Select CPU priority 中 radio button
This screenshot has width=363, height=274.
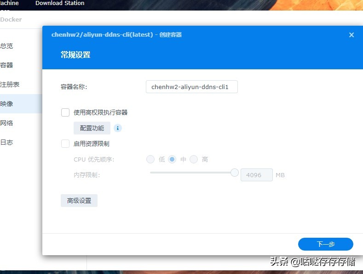[172, 159]
